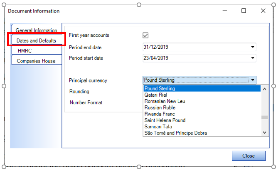
Task: Maximize the Document Information window
Action: (x=244, y=11)
